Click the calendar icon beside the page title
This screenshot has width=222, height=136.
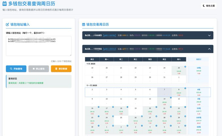pos(5,4)
